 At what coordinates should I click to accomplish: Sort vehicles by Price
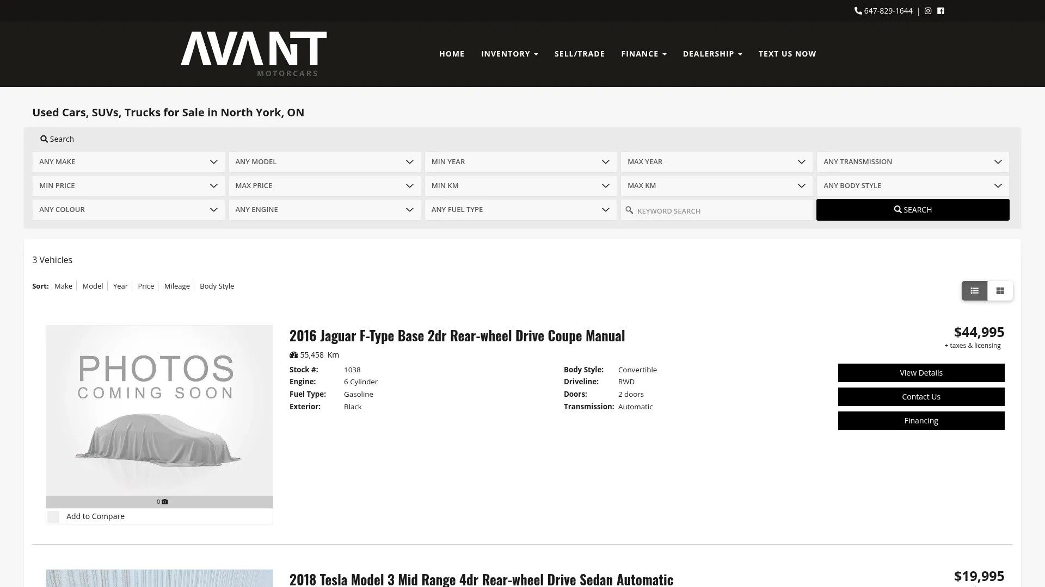click(x=146, y=286)
